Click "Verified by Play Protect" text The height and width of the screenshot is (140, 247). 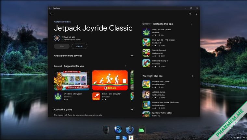click(x=72, y=40)
